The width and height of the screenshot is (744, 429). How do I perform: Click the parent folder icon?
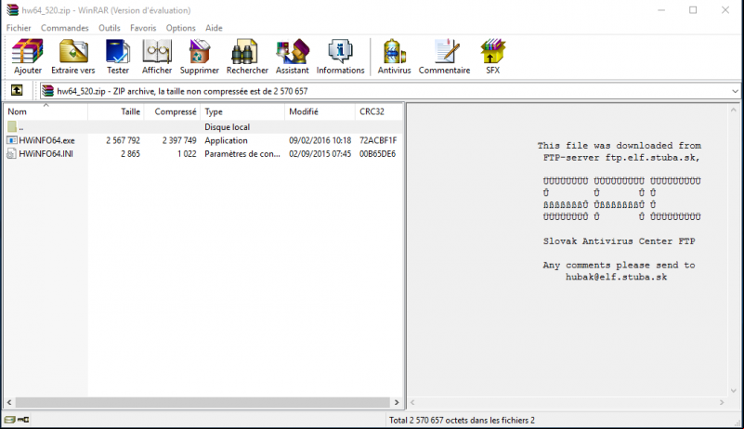[12, 126]
